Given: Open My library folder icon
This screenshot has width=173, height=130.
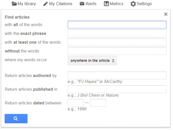Looking at the screenshot, I should click(14, 4).
